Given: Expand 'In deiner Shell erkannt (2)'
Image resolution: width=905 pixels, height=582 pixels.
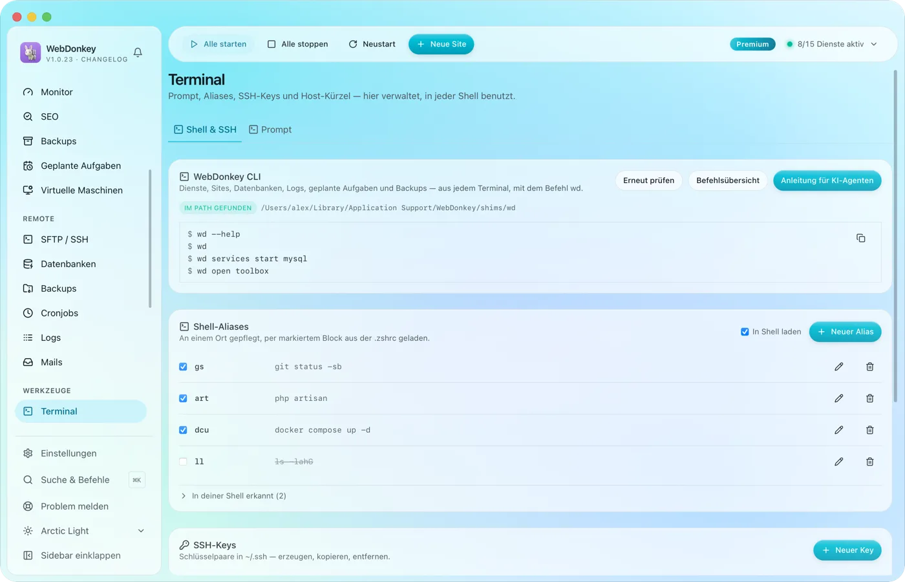Looking at the screenshot, I should click(233, 496).
